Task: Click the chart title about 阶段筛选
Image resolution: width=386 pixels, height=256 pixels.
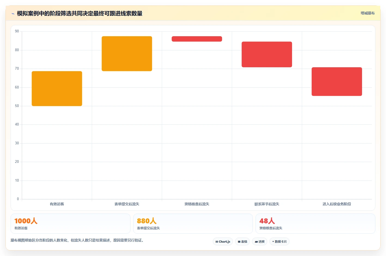Action: [80, 13]
